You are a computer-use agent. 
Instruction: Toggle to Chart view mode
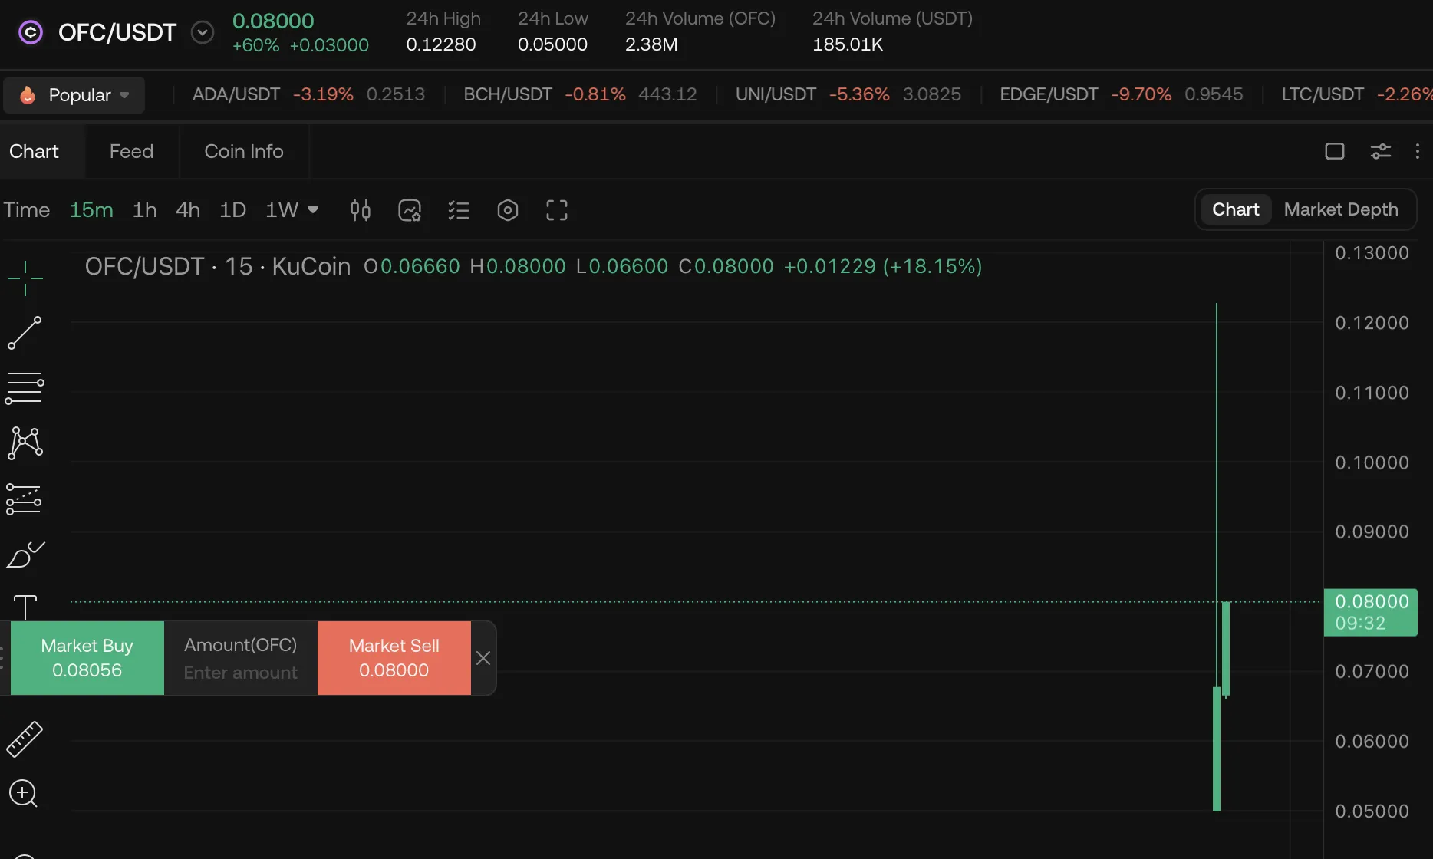point(1235,209)
